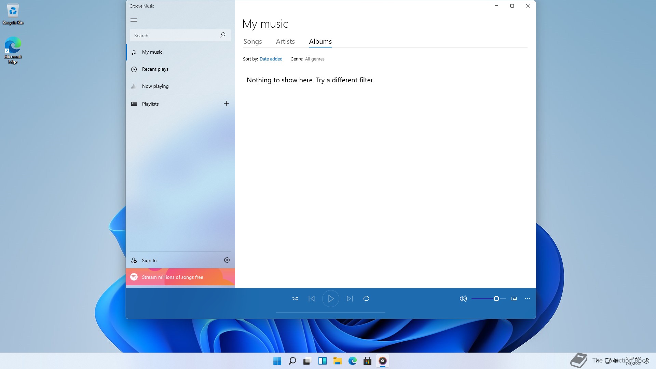Mute volume via speaker icon
The height and width of the screenshot is (369, 656).
tap(463, 299)
